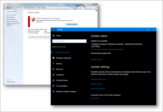Click Get updates for other Microsoft products box
This screenshot has height=112, width=163.
[39, 37]
